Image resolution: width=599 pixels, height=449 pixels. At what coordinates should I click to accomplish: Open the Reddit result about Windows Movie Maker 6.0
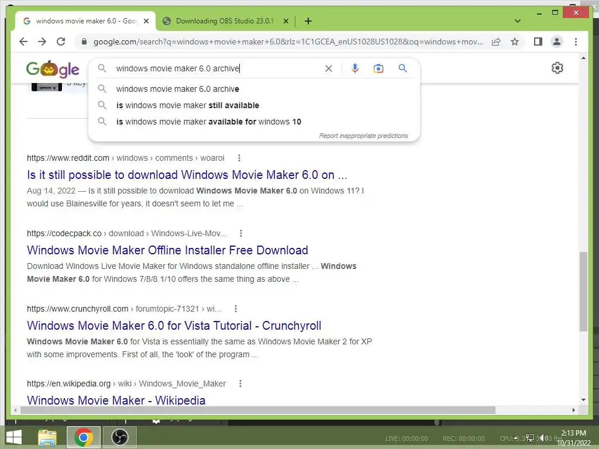(x=187, y=175)
